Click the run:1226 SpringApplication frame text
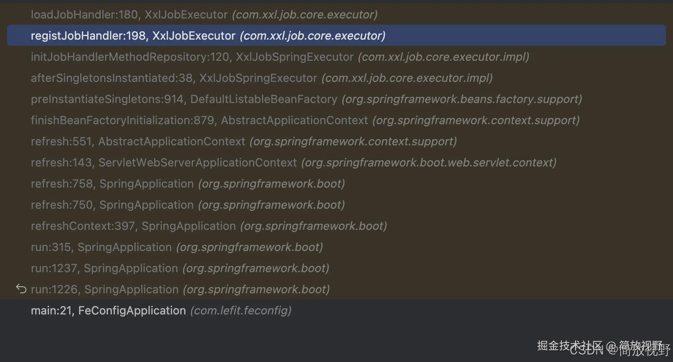 105,289
